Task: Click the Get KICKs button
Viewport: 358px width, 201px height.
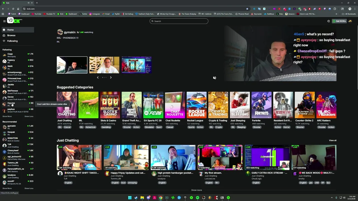Action: pyautogui.click(x=339, y=21)
